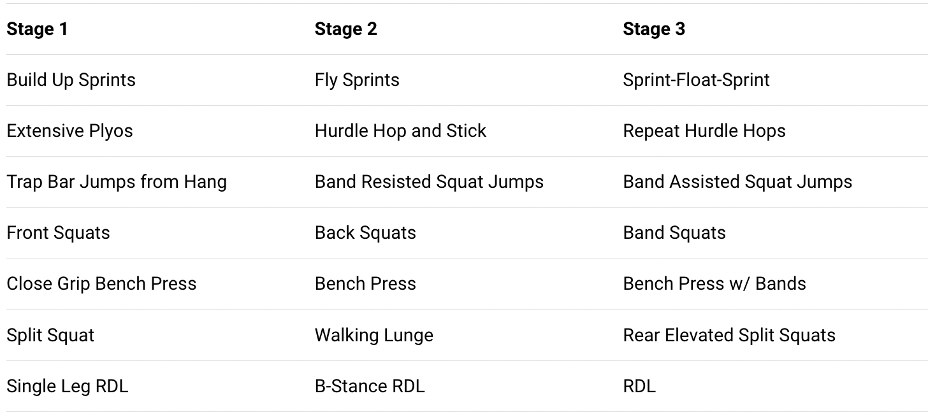The height and width of the screenshot is (419, 928).
Task: Click Trap Bar Jumps from Hang
Action: 117,182
